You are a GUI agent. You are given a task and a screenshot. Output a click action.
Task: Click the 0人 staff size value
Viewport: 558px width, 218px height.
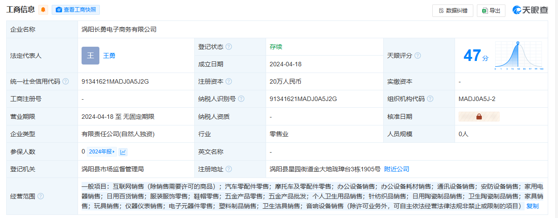coord(464,134)
